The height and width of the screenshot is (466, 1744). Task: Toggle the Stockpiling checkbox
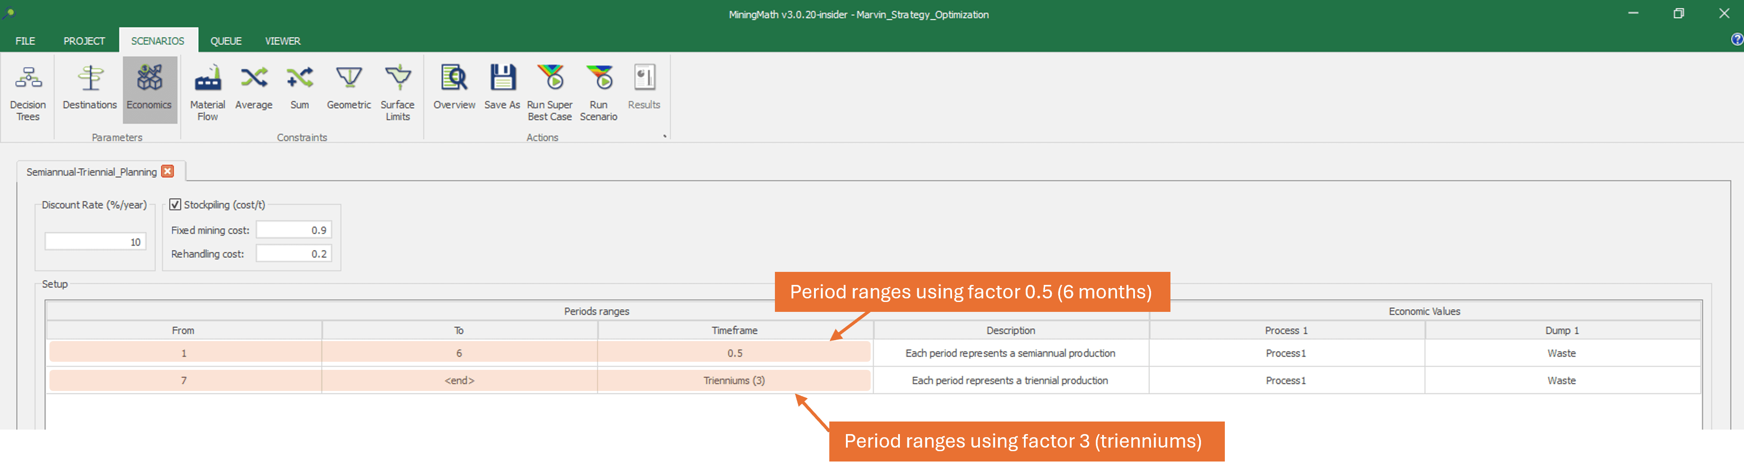point(175,204)
